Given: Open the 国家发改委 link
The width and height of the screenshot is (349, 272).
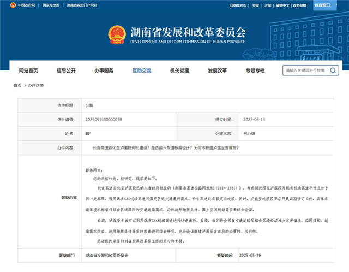Looking at the screenshot, I should pos(51,5).
